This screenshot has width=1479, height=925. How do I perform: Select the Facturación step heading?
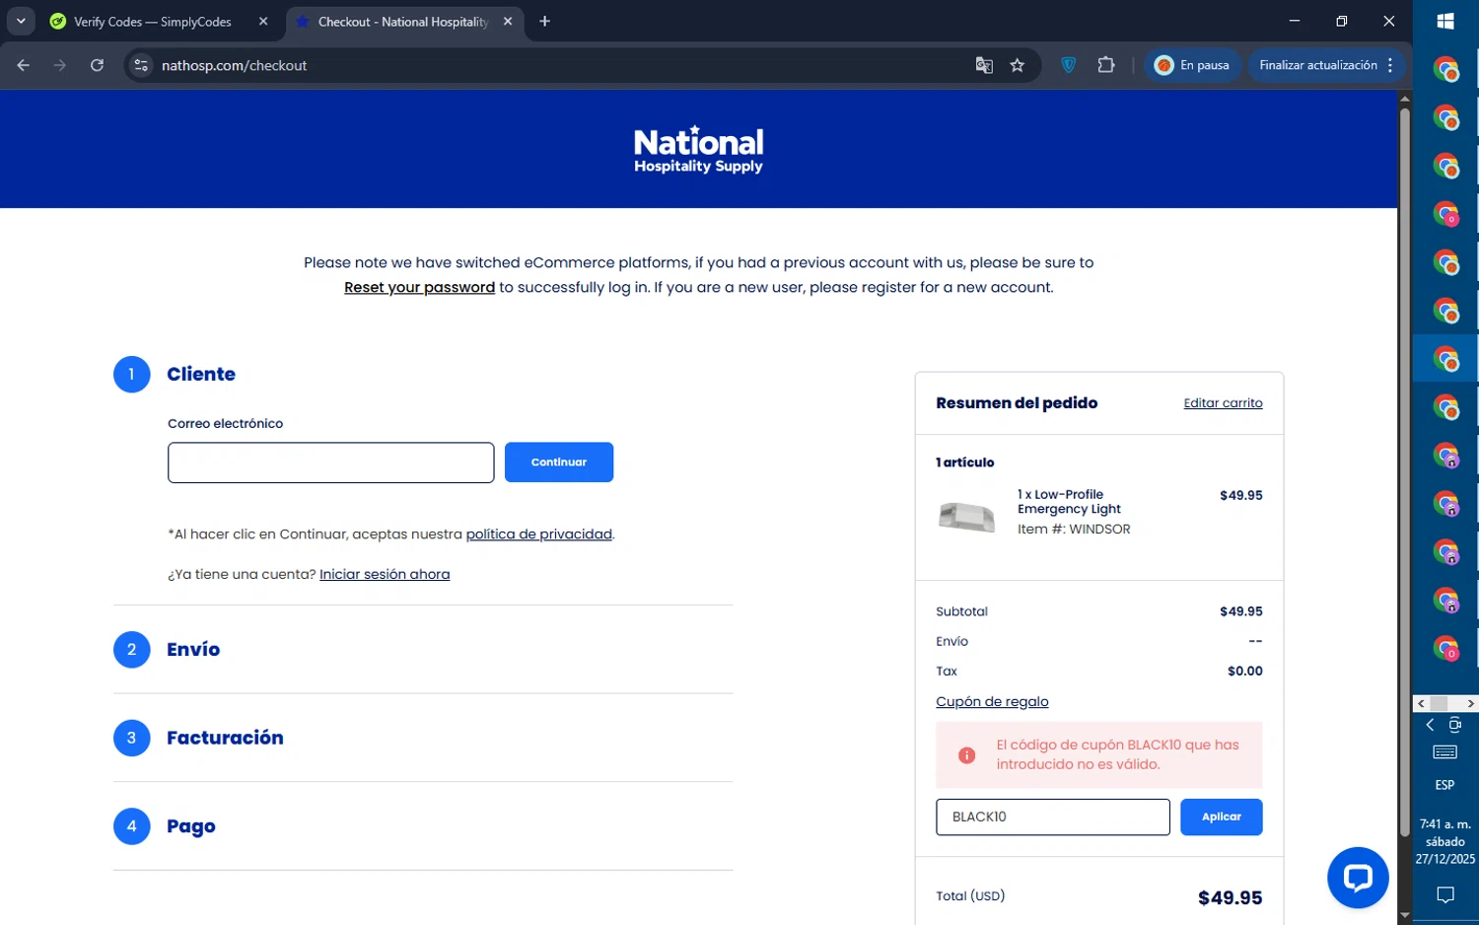[225, 738]
